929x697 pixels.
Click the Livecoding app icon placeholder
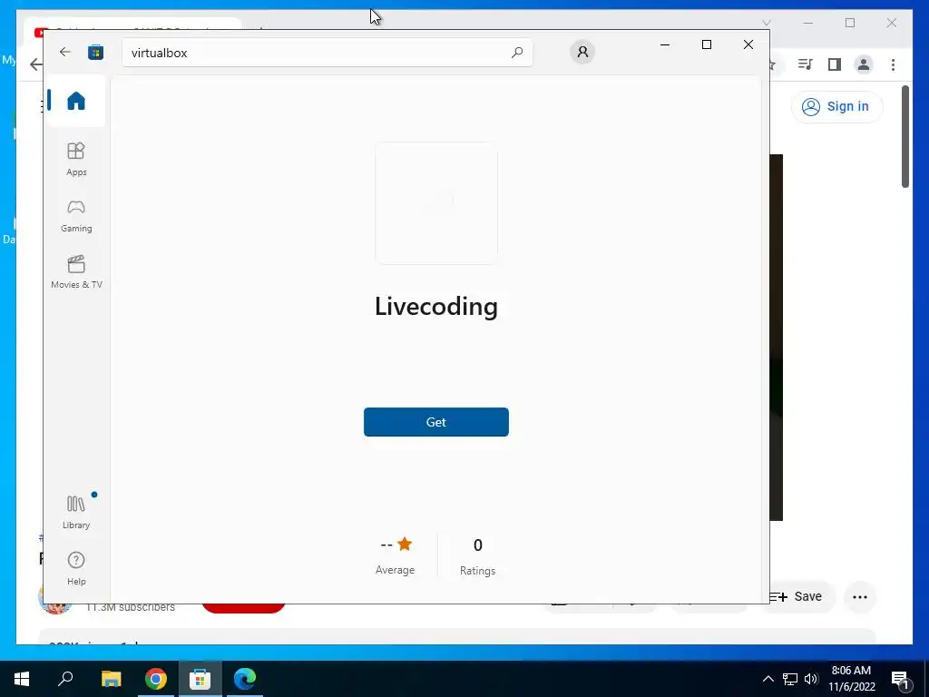[436, 203]
